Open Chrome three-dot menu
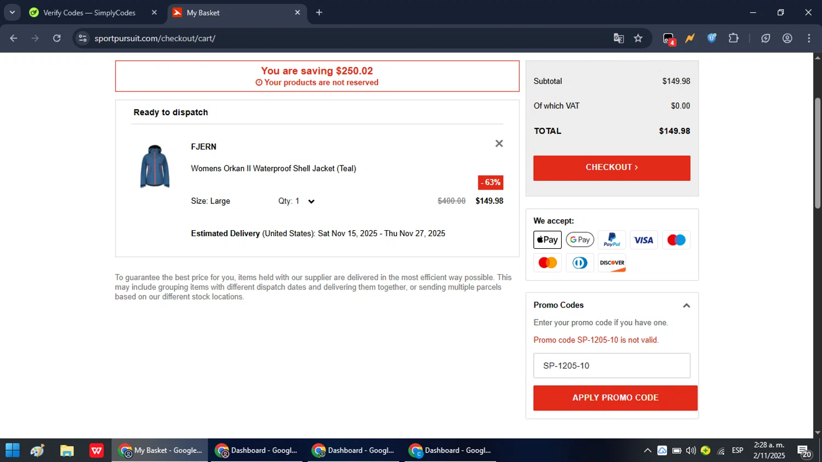822x462 pixels. click(809, 38)
